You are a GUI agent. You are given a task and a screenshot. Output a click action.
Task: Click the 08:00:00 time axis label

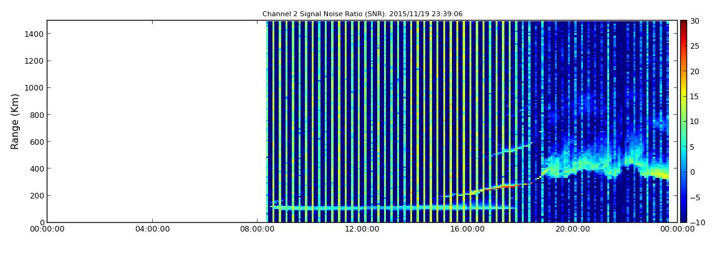(x=257, y=230)
